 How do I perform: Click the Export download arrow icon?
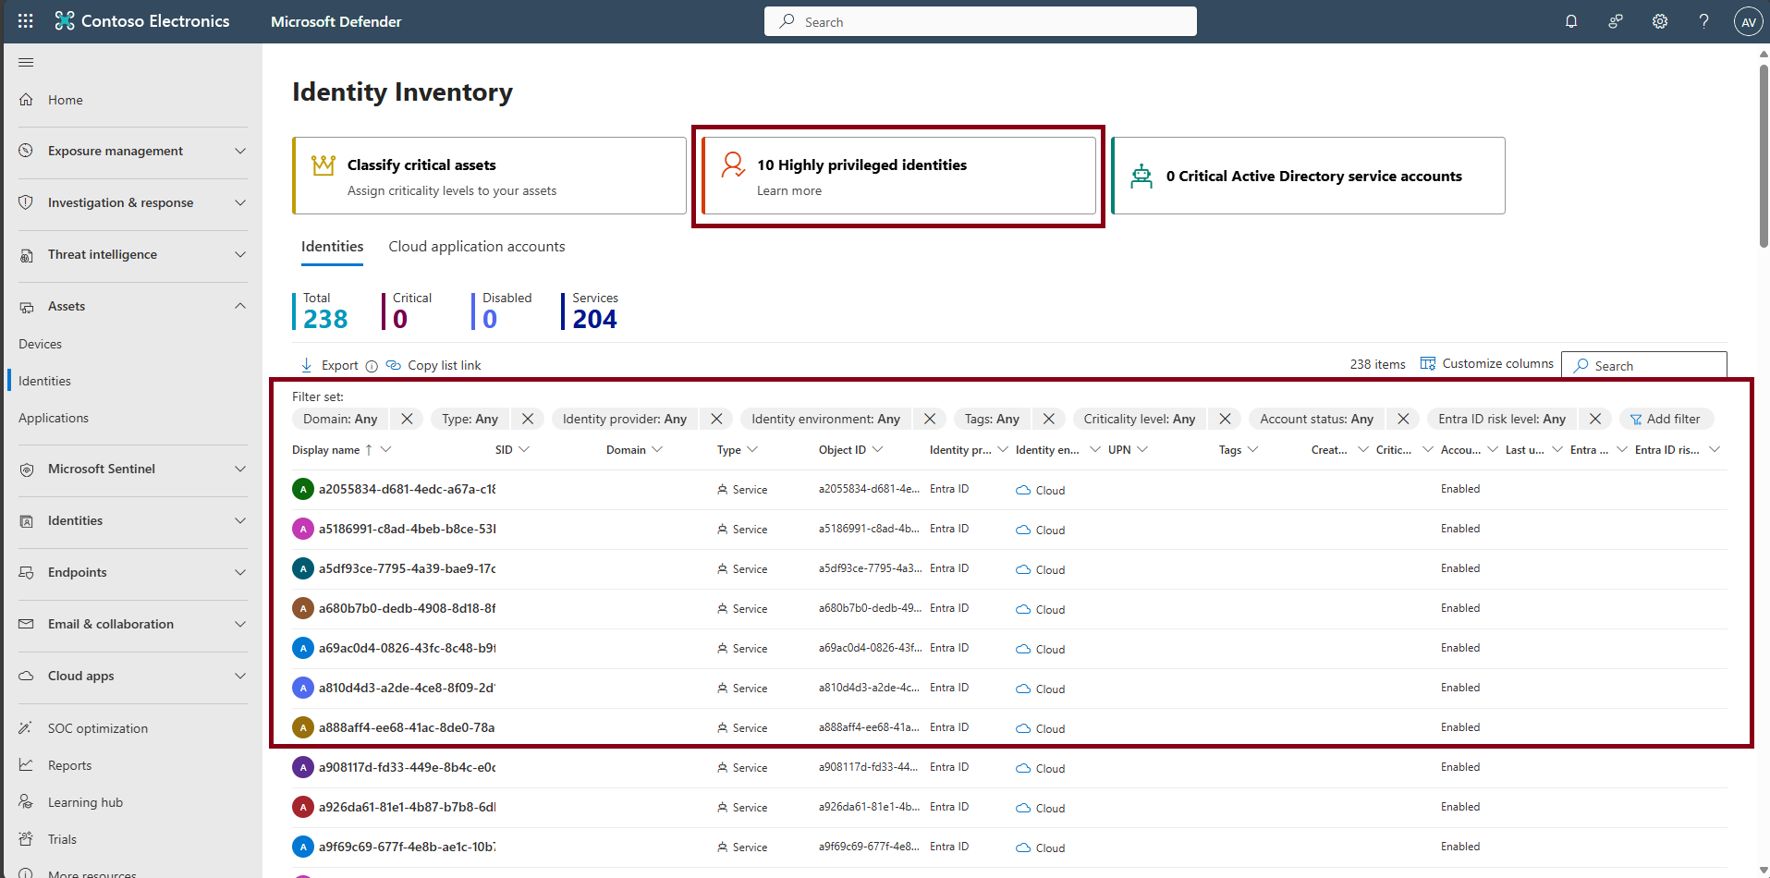click(306, 365)
